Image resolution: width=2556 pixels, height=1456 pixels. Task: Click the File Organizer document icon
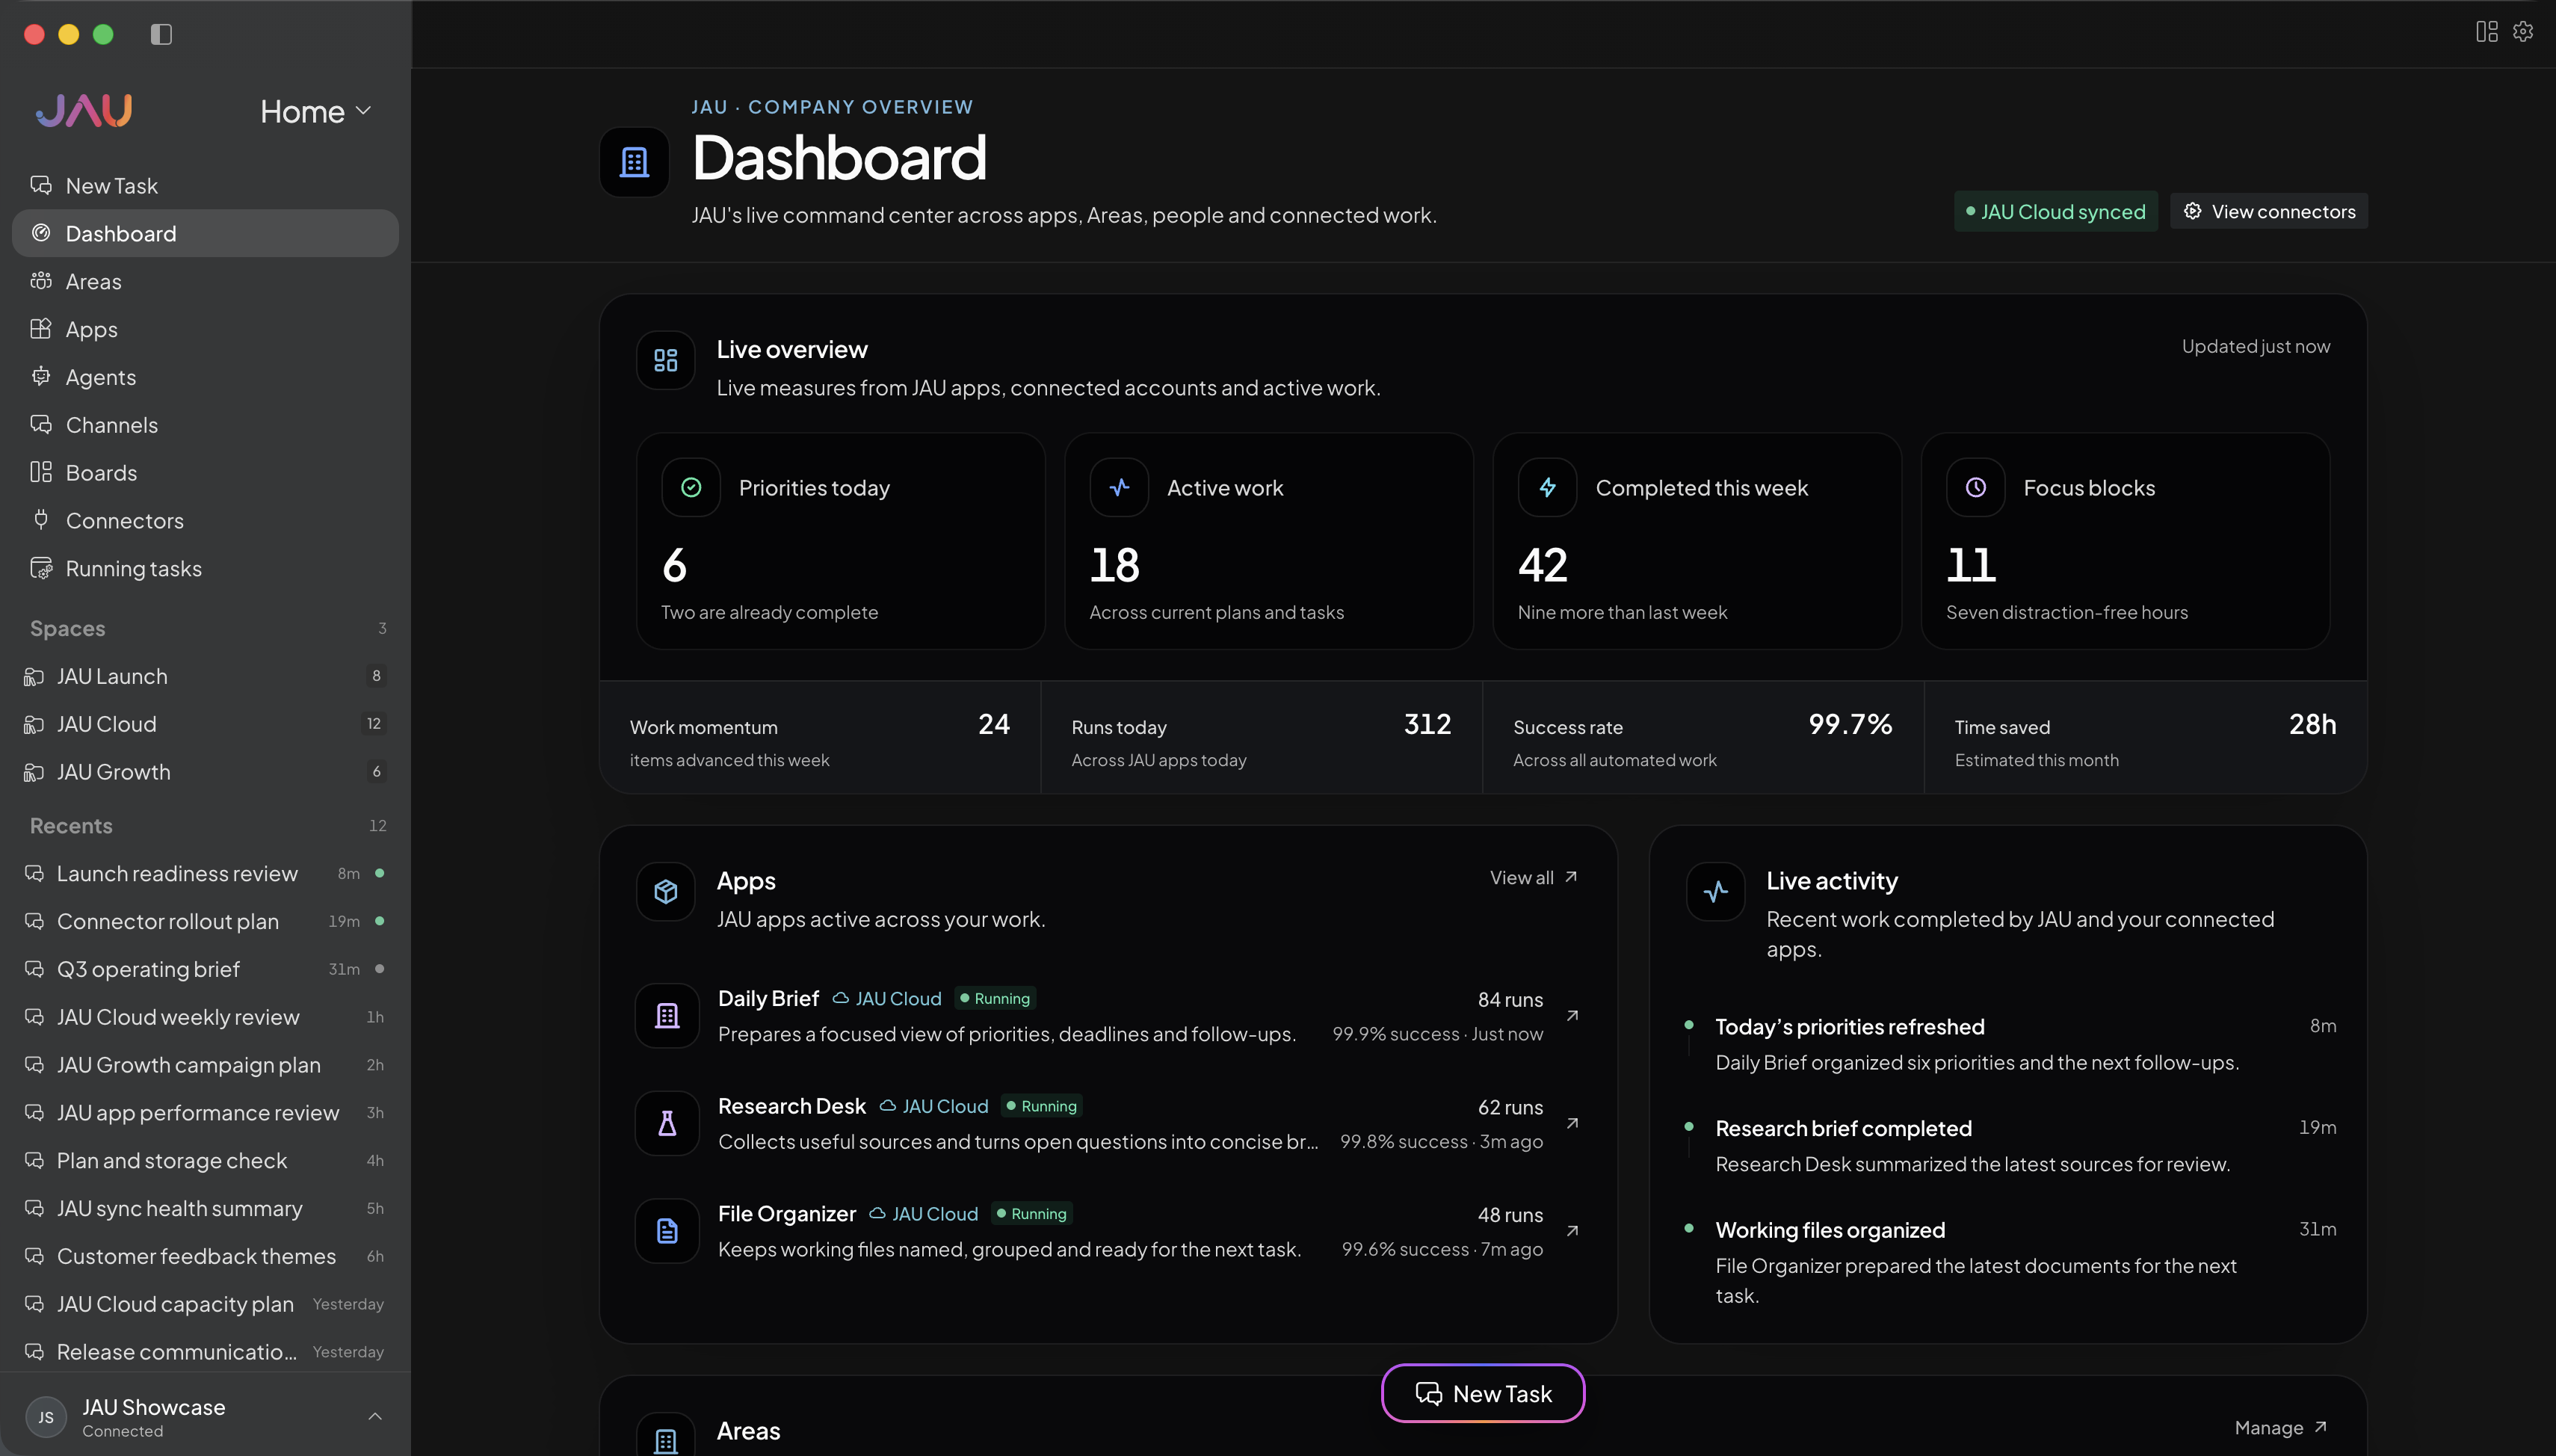[x=667, y=1231]
